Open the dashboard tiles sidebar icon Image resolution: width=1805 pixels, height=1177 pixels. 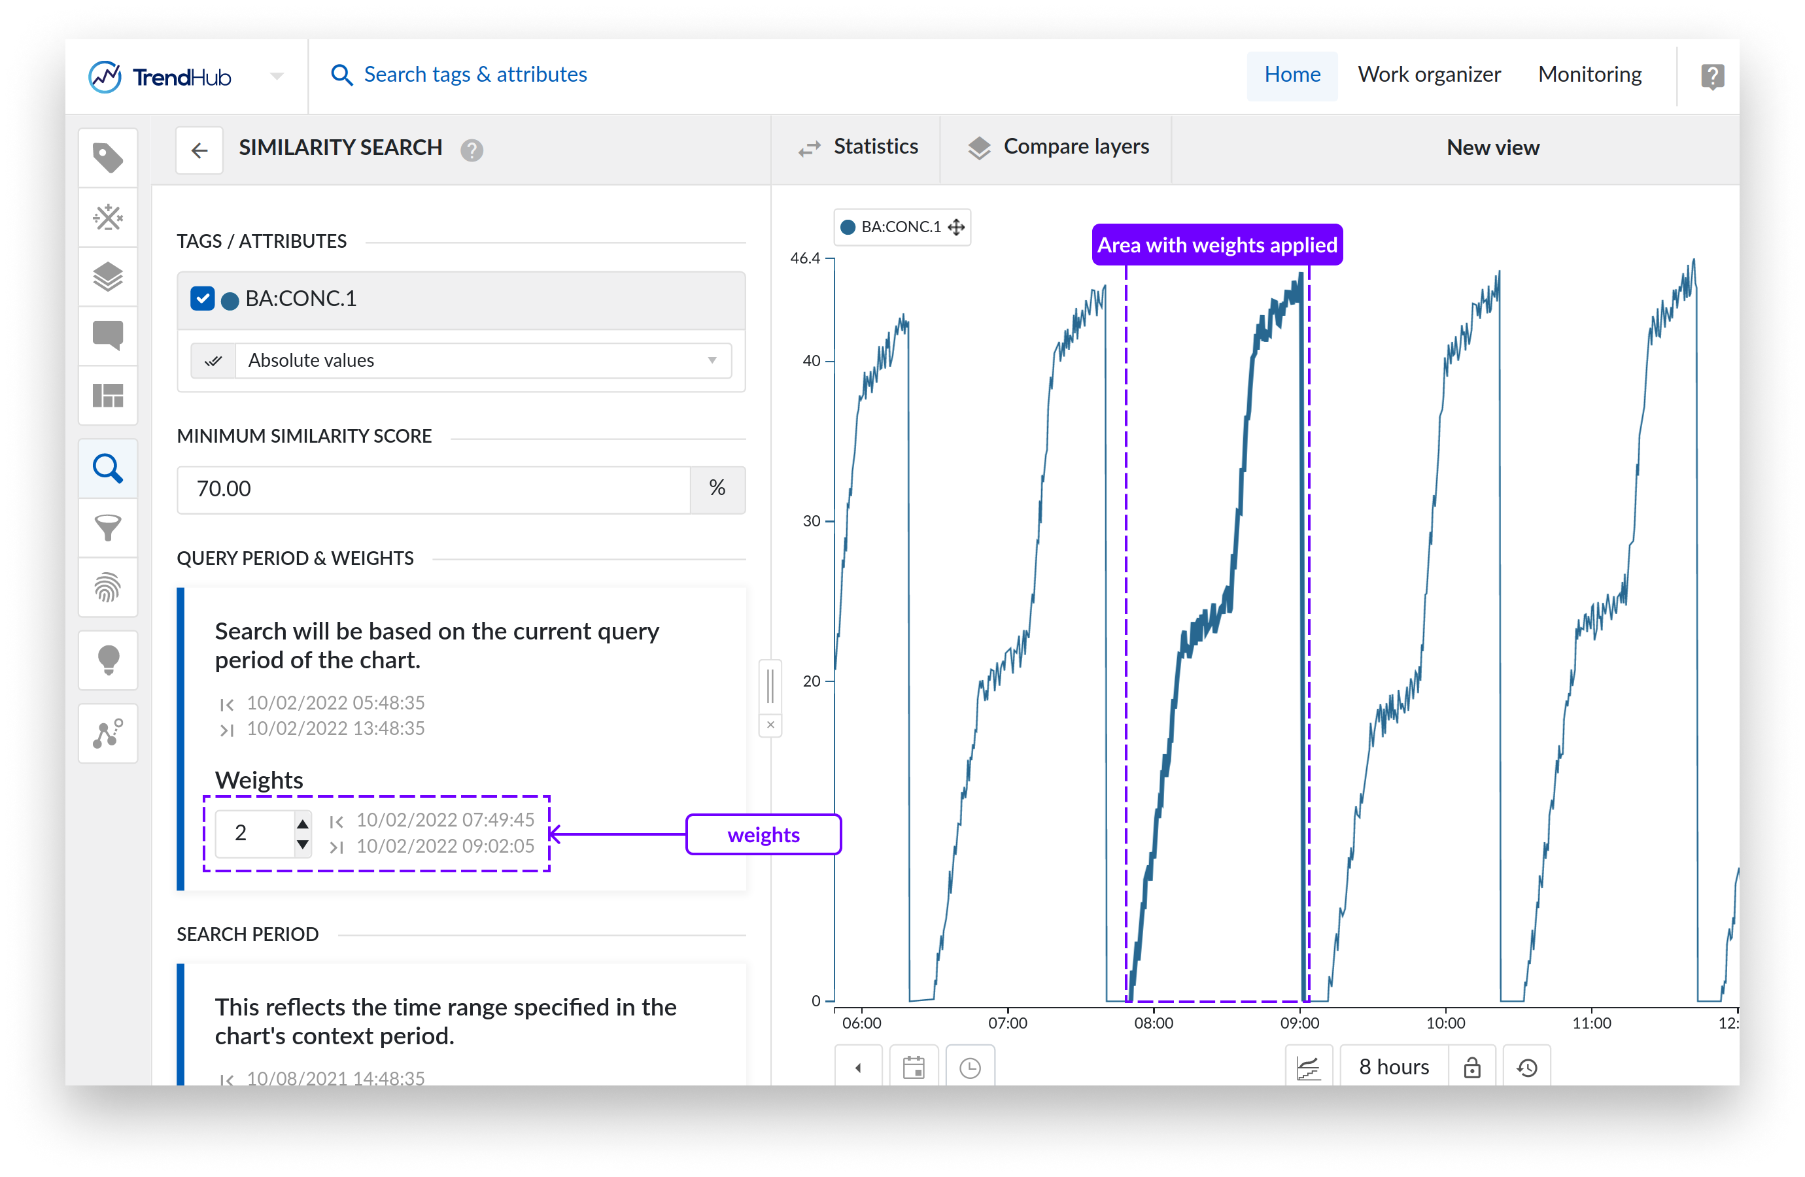108,396
